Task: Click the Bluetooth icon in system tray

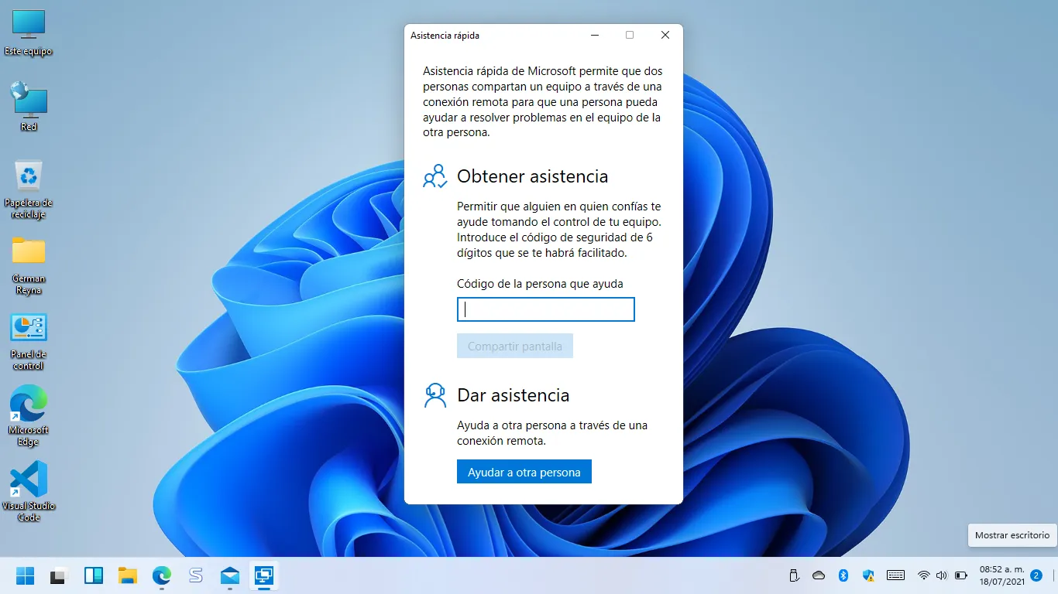Action: (843, 575)
